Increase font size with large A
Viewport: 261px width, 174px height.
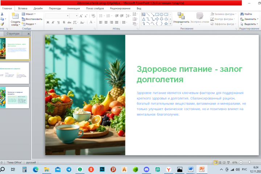[81, 16]
